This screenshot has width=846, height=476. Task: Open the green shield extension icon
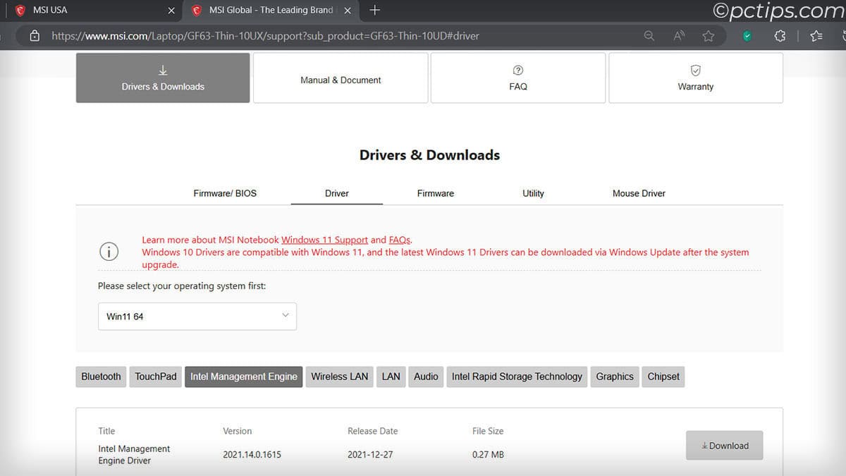click(747, 36)
